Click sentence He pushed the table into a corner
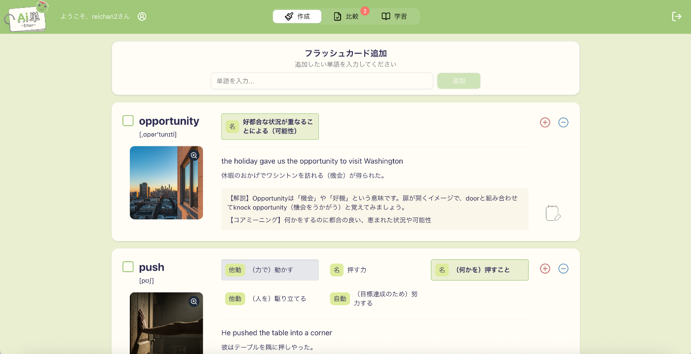 pos(277,333)
